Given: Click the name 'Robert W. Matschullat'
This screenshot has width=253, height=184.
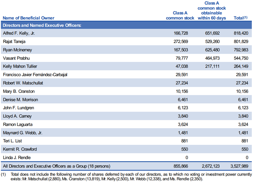Looking at the screenshot, I should (x=23, y=83).
